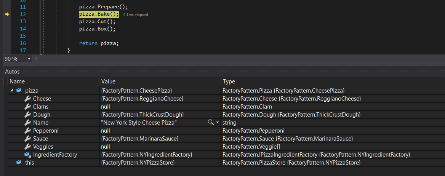Click value {FactoryPattern.ReggianoCheese} in Value column
The image size is (445, 176).
point(142,99)
